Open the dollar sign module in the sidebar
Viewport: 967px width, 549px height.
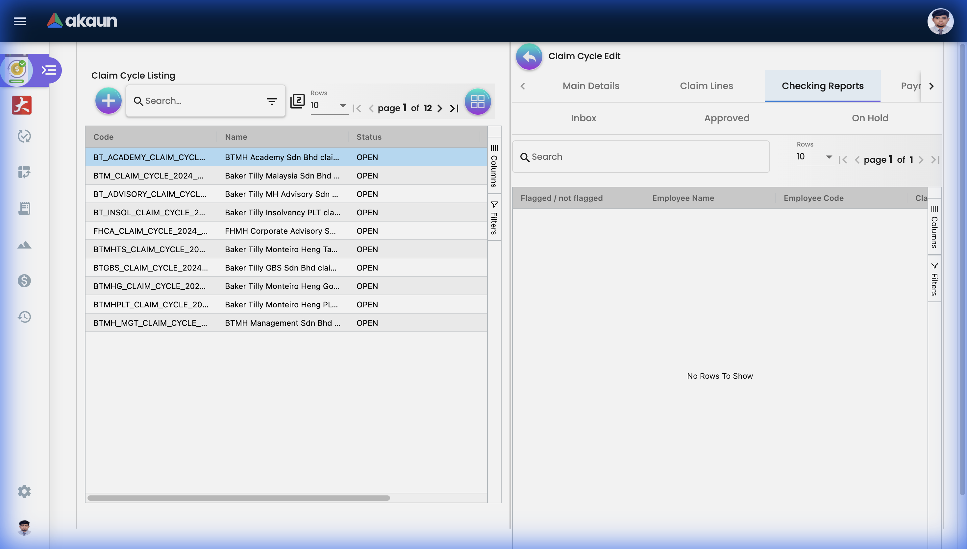23,280
